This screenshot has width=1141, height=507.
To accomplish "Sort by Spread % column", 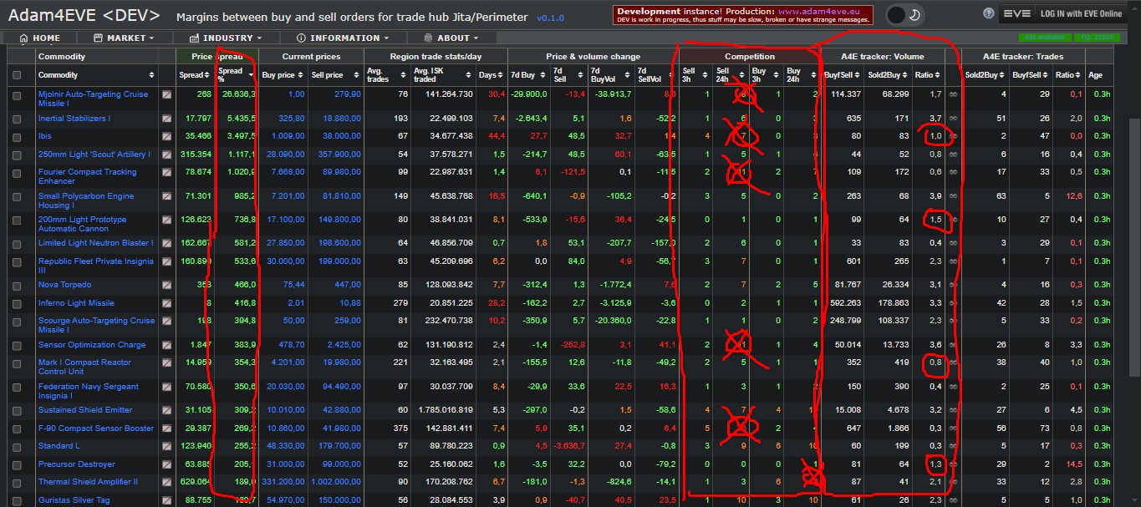I will point(235,75).
